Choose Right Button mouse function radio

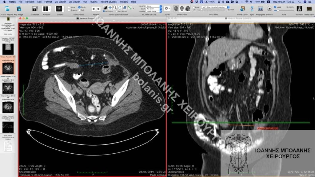[x=117, y=11]
